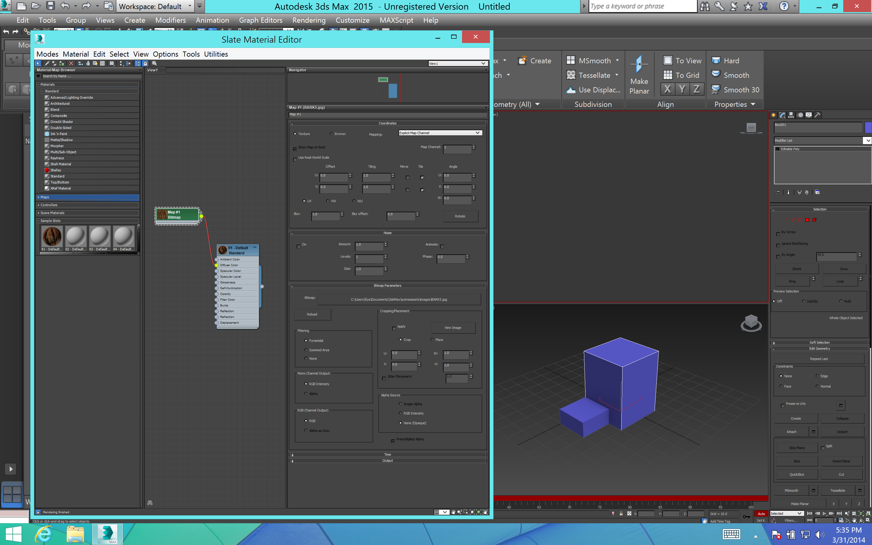Viewport: 872px width, 545px height.
Task: Select the To View alignment icon
Action: point(667,60)
